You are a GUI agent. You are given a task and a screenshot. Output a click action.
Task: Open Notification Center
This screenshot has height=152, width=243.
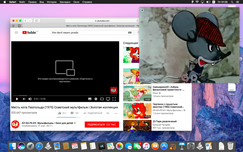237,2
